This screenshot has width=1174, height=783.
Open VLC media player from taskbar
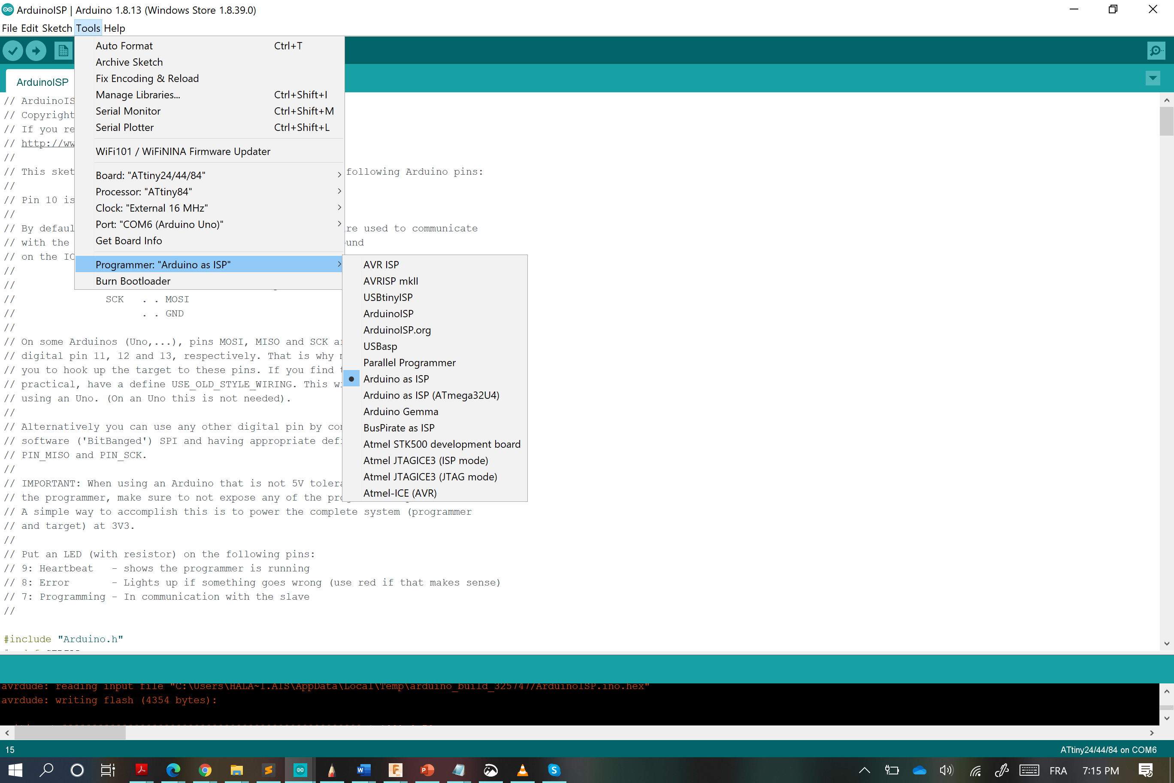[522, 770]
